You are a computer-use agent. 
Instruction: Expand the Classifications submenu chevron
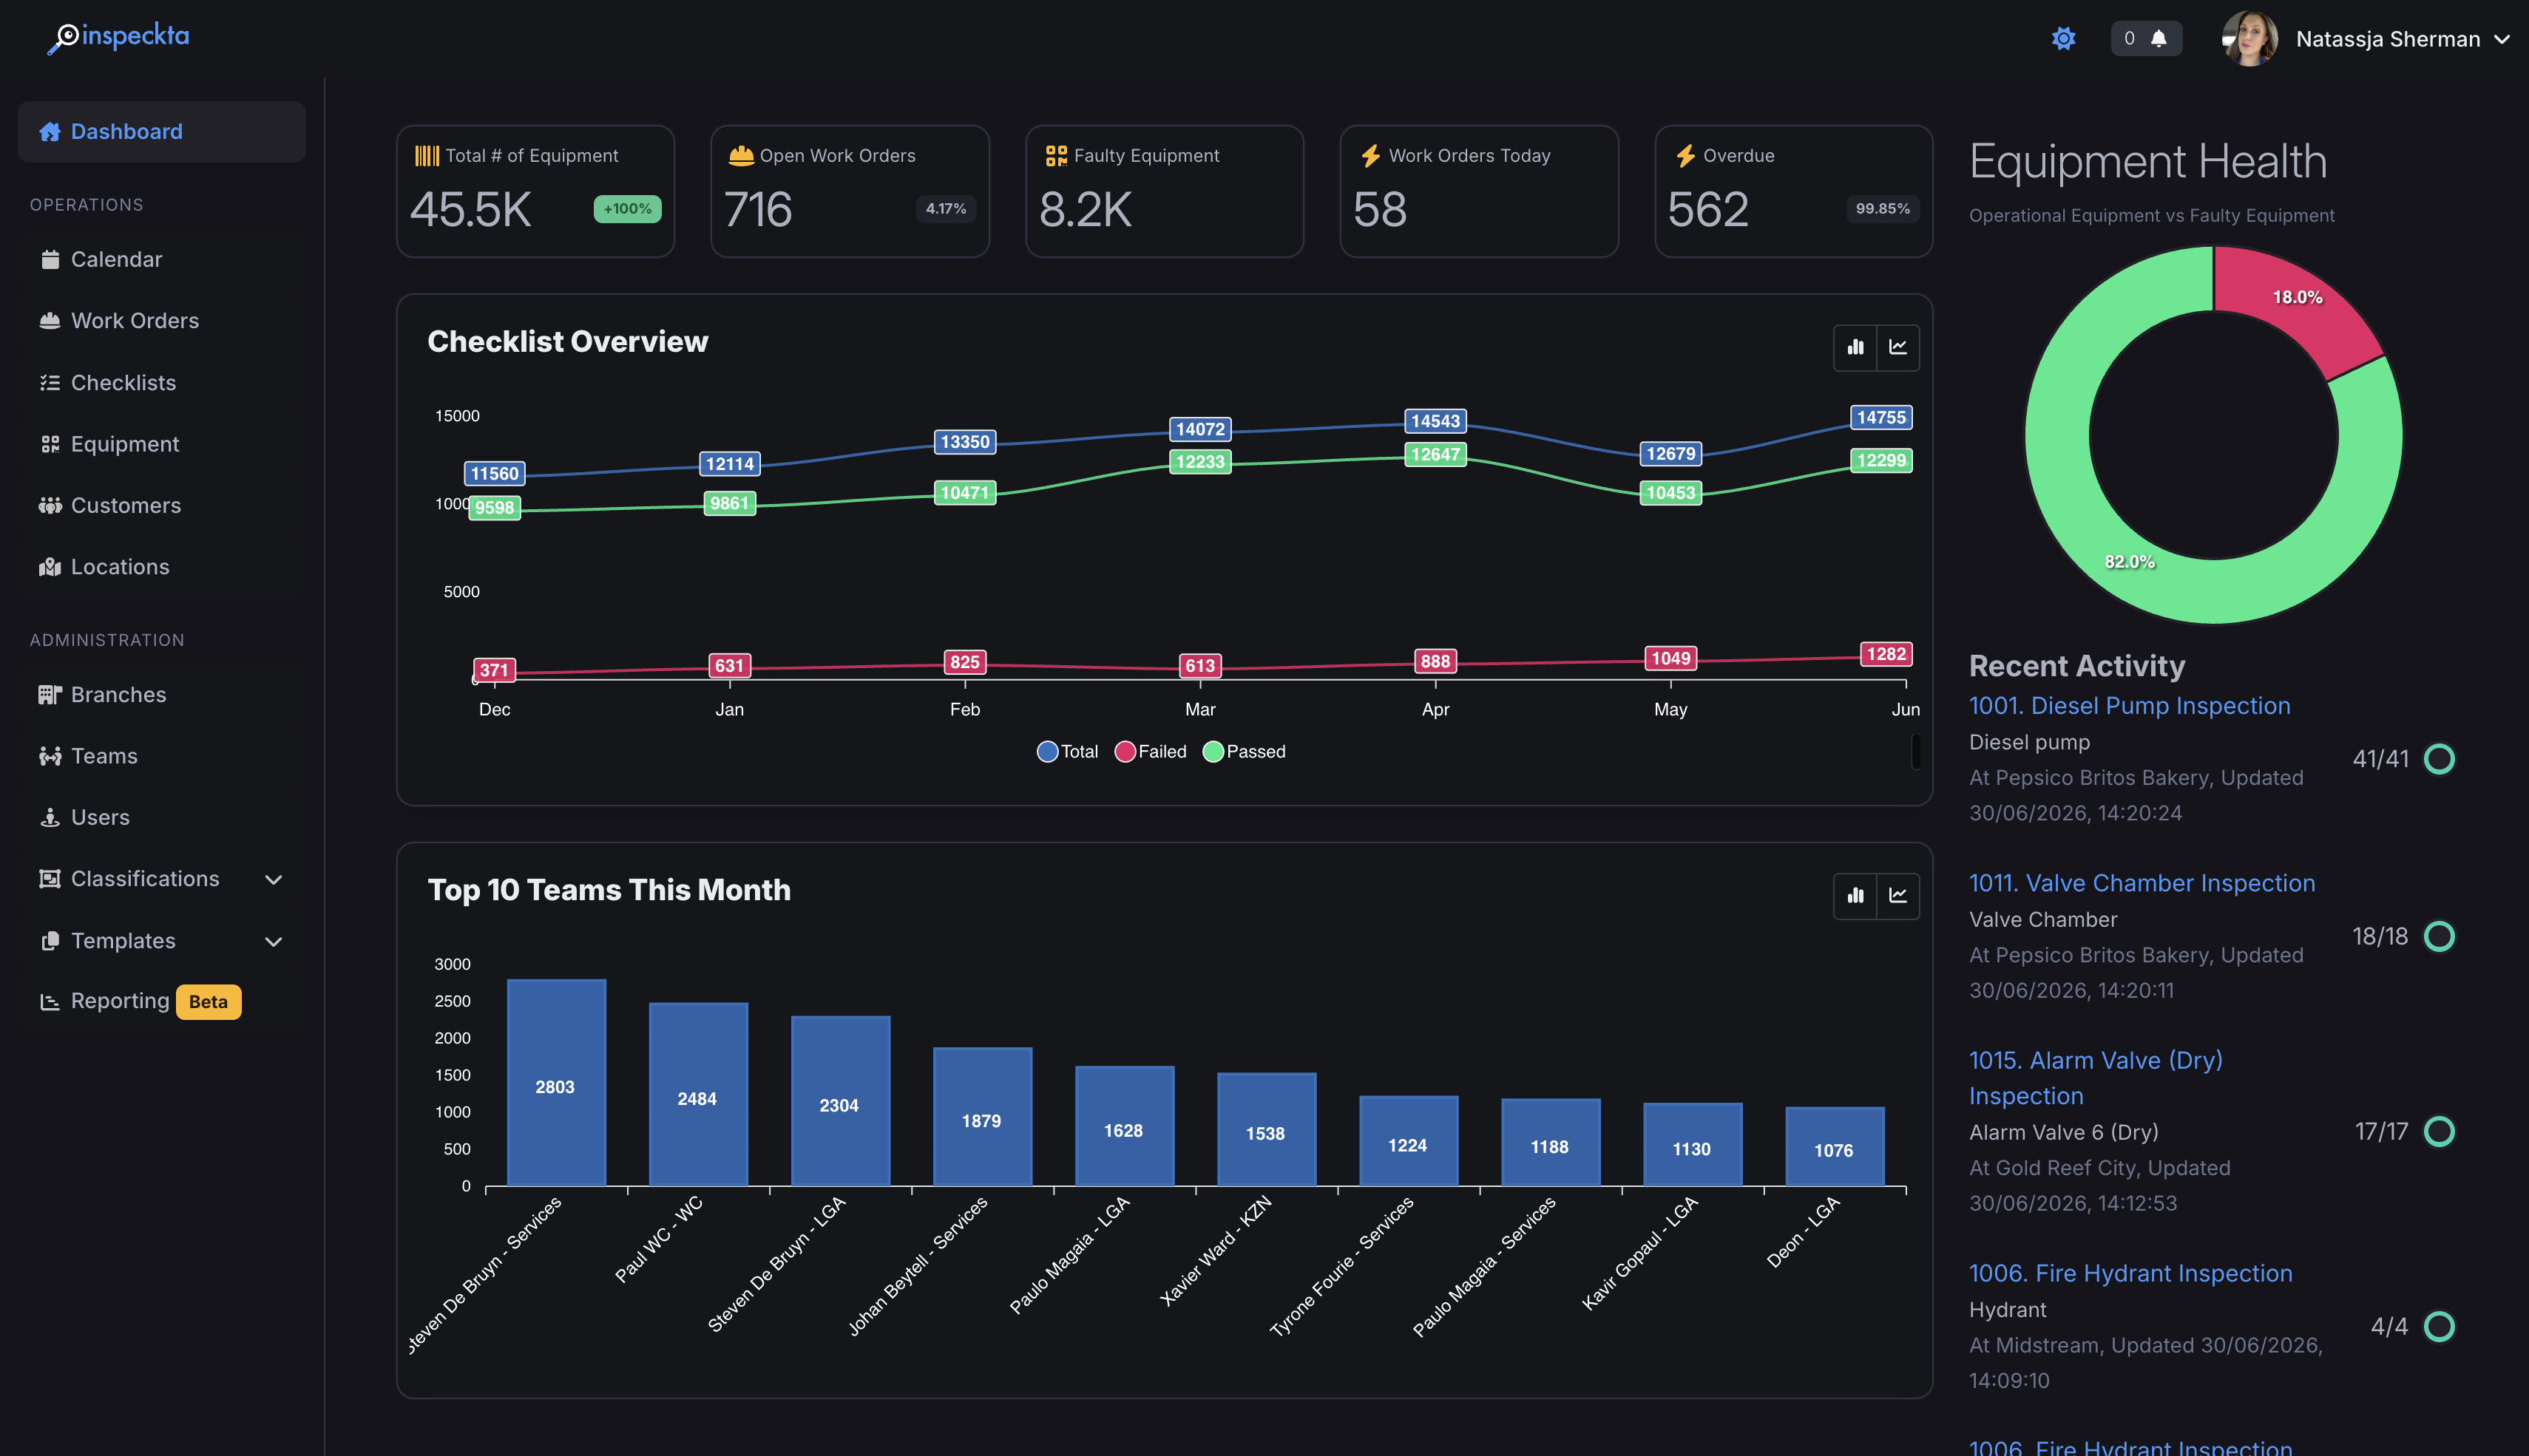pyautogui.click(x=273, y=880)
